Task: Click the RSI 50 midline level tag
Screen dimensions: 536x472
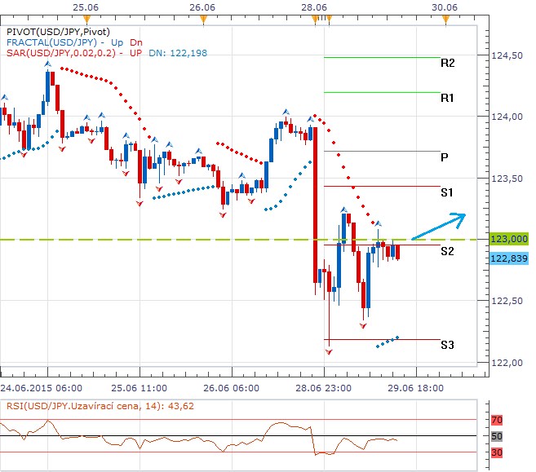Action: pyautogui.click(x=497, y=436)
